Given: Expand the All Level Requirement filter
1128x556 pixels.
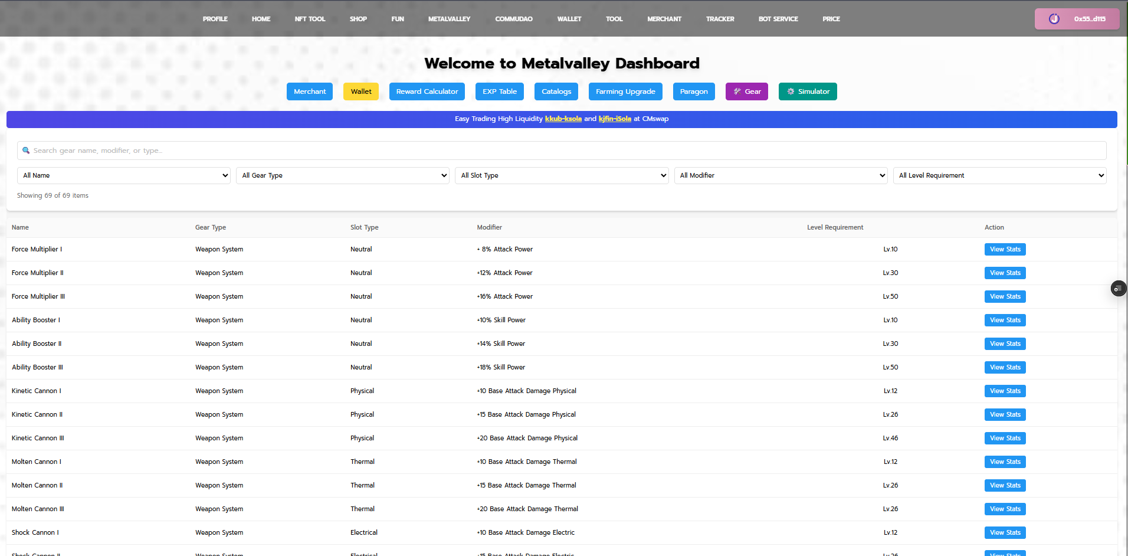Looking at the screenshot, I should pyautogui.click(x=999, y=175).
